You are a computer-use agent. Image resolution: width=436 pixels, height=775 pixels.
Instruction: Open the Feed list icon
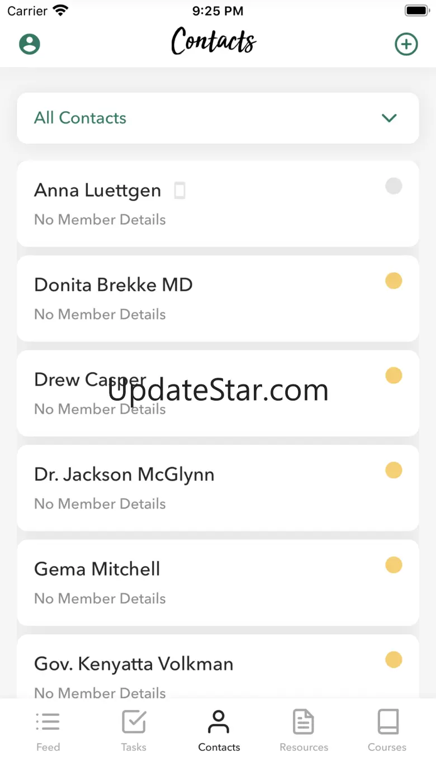click(48, 721)
